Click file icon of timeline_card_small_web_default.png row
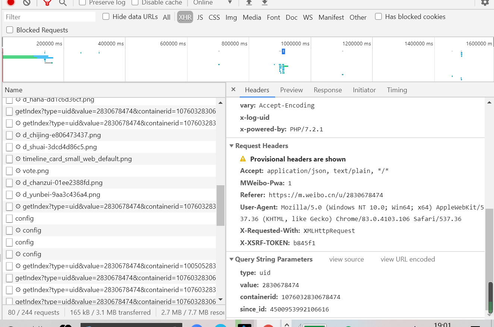Viewport: 494px width, 327px height. 9,159
